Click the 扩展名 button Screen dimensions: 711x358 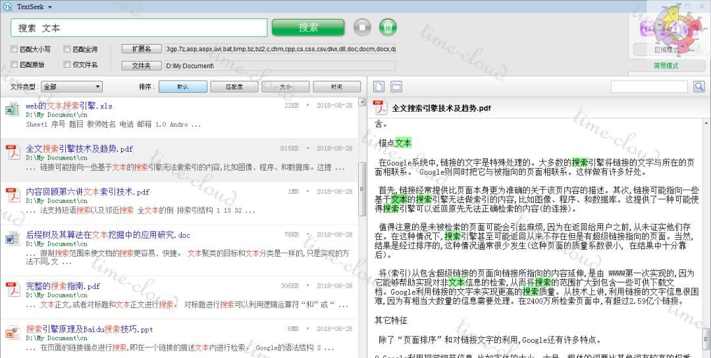[142, 49]
